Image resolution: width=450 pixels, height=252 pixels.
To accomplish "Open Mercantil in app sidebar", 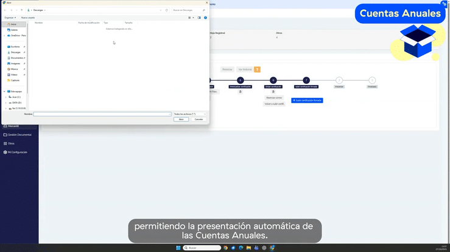I will tap(13, 126).
